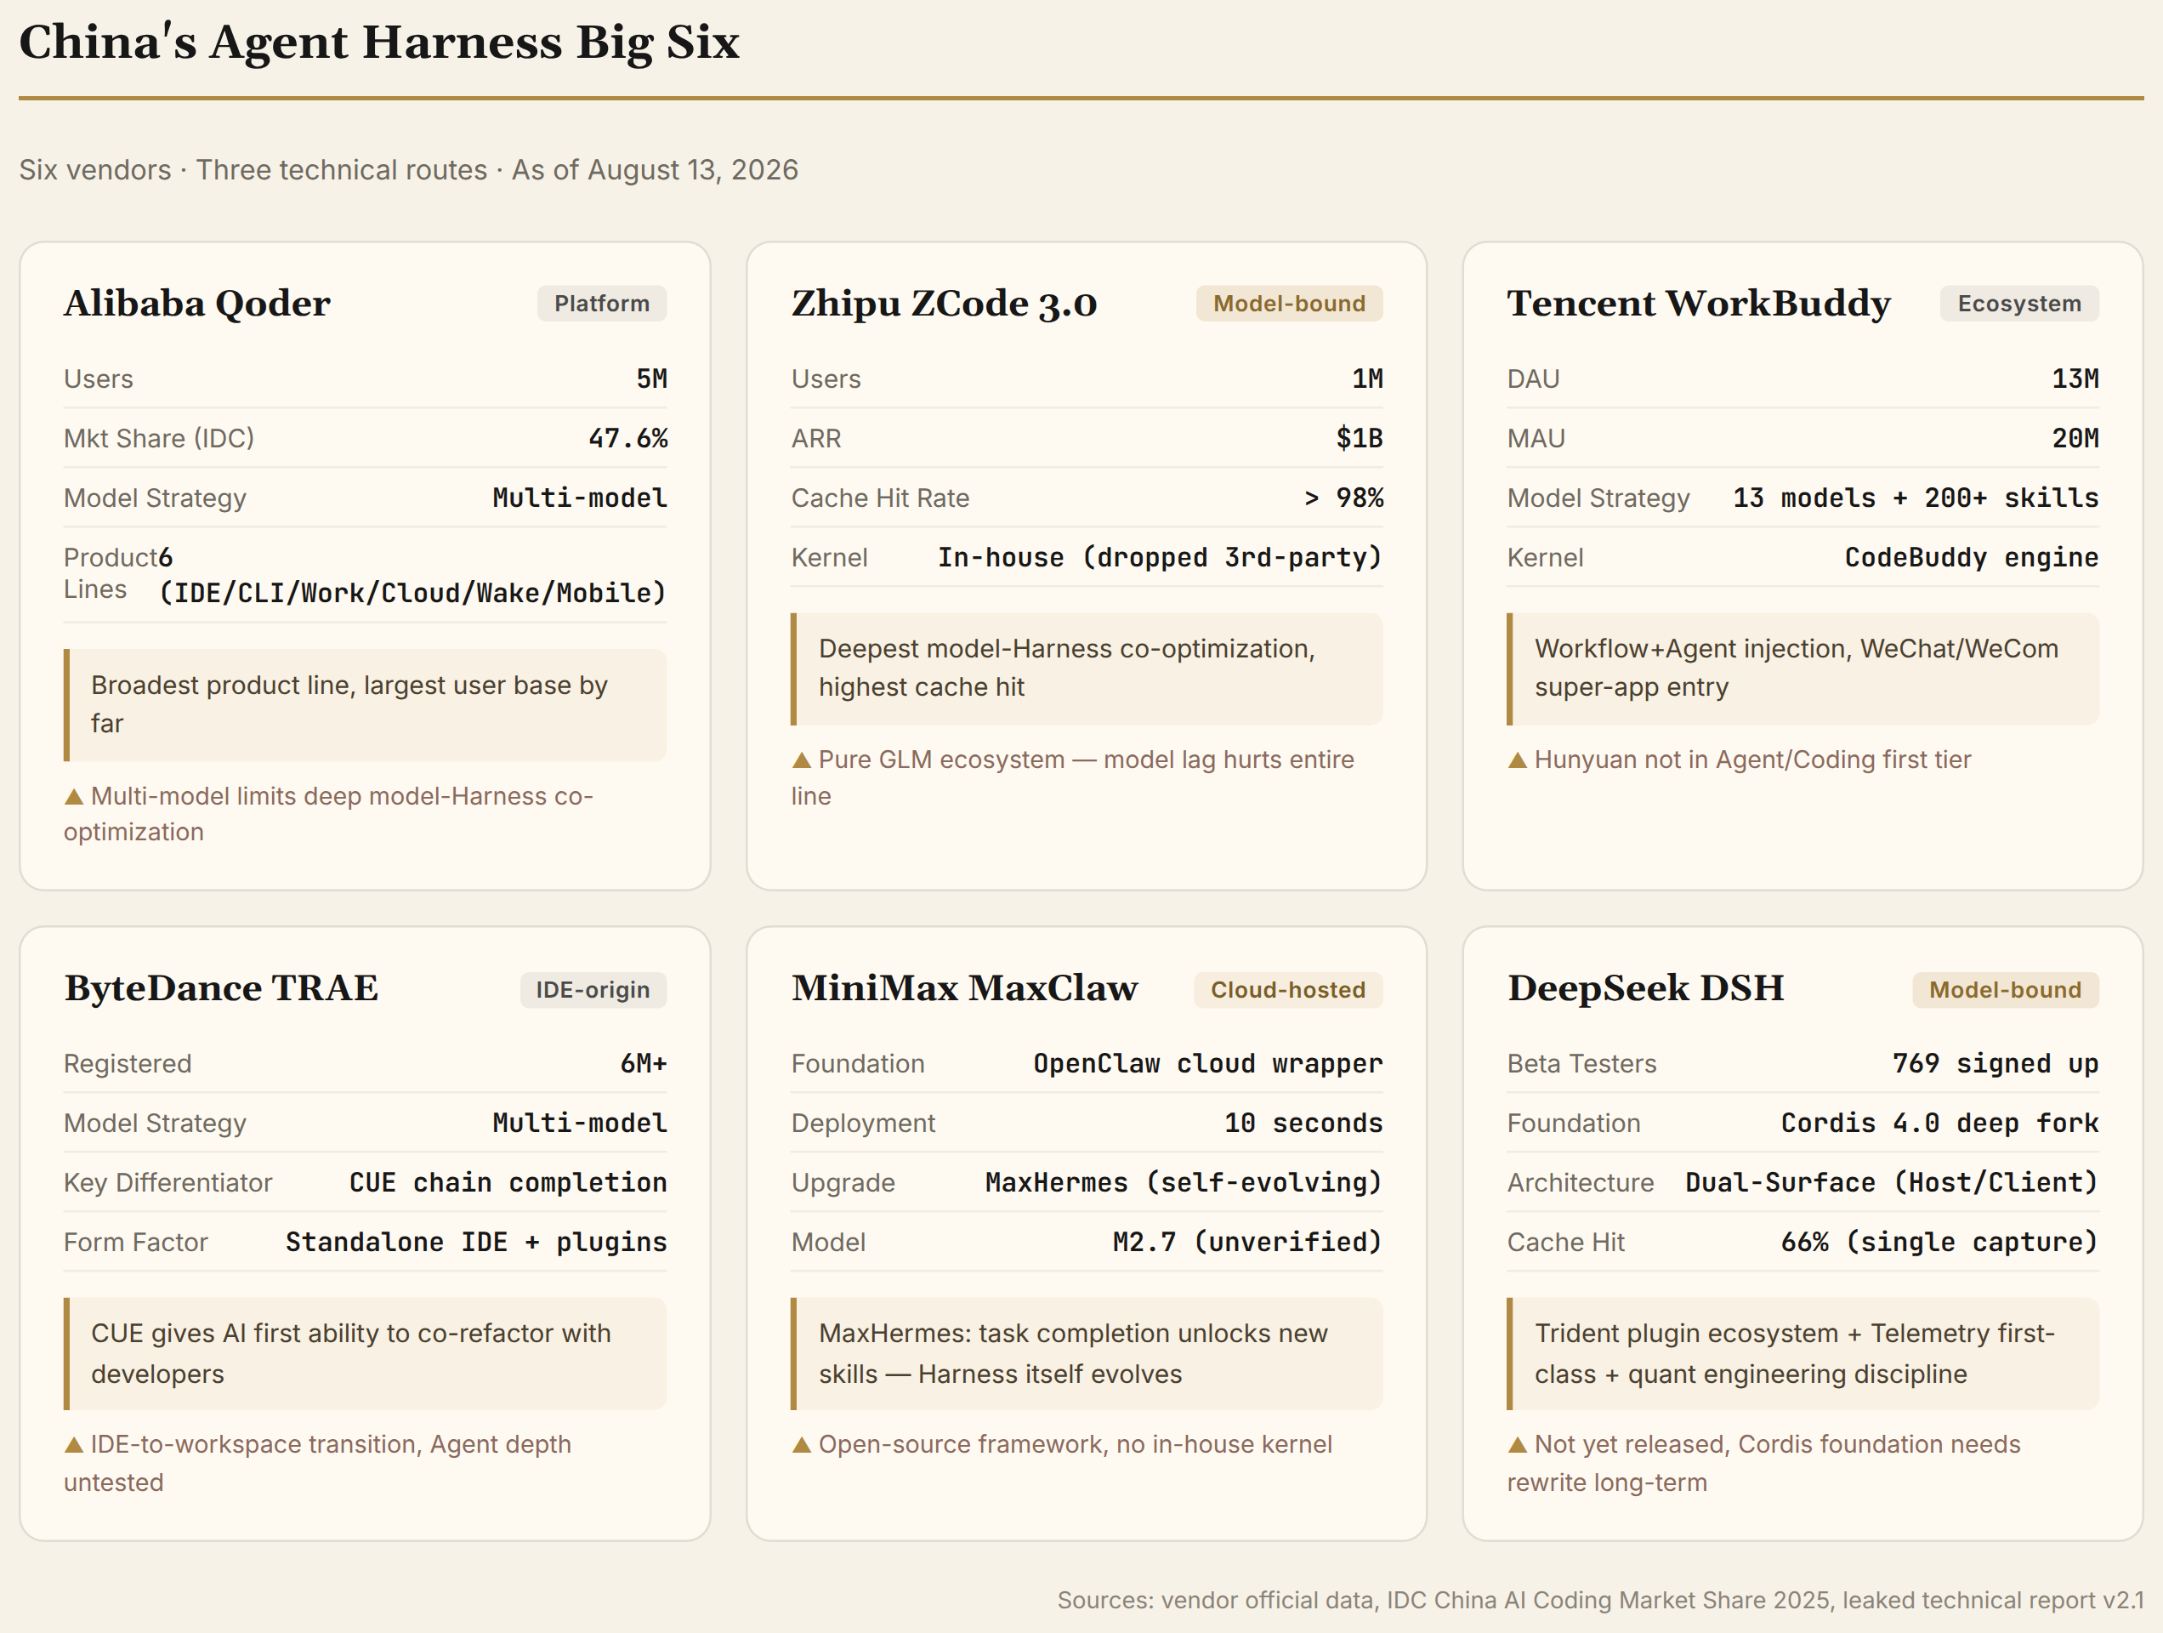
Task: Click the "MaxHermes (self-evolving)" upgrade value
Action: (1184, 1183)
